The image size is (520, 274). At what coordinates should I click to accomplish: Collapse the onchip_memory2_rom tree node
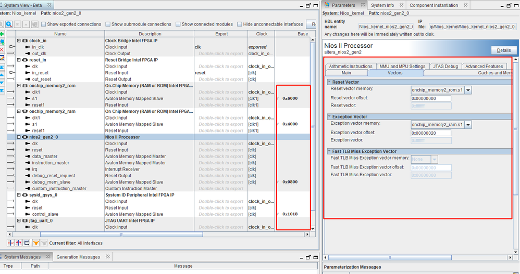19,86
